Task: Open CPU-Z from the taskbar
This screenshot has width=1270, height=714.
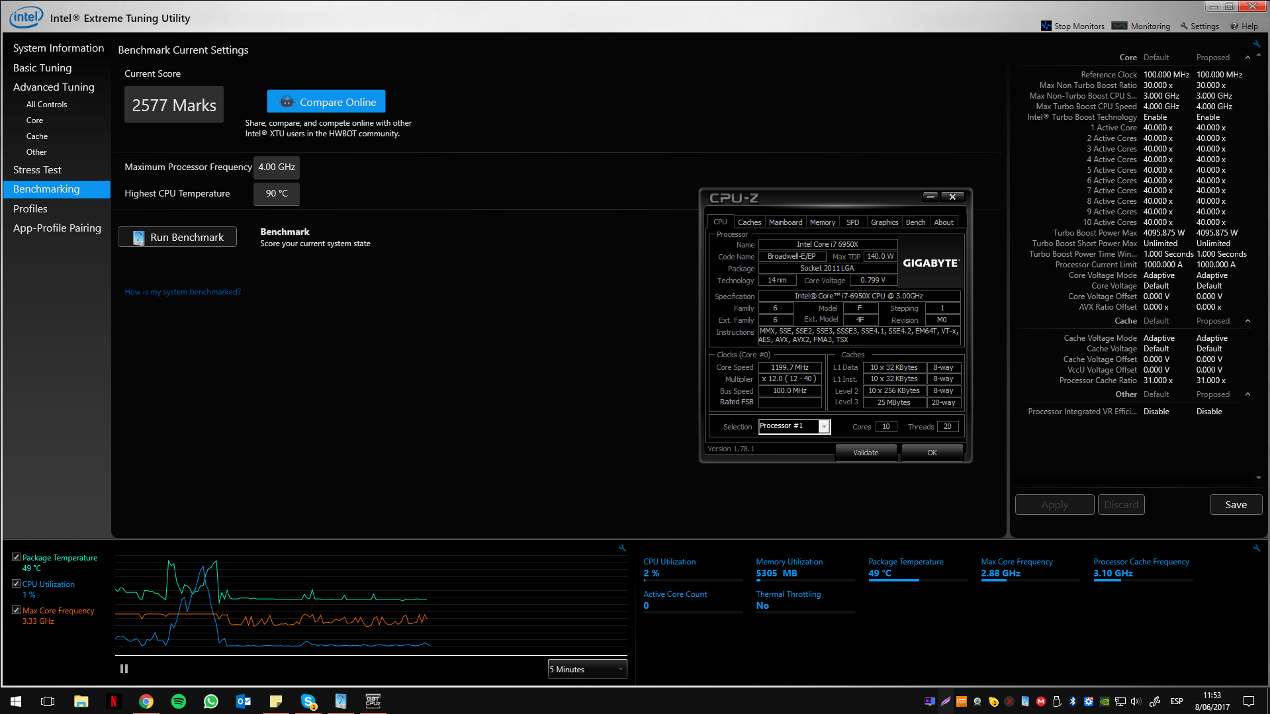Action: 373,701
